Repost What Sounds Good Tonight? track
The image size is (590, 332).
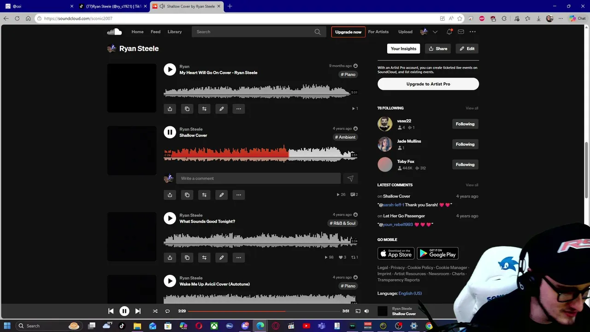click(204, 257)
